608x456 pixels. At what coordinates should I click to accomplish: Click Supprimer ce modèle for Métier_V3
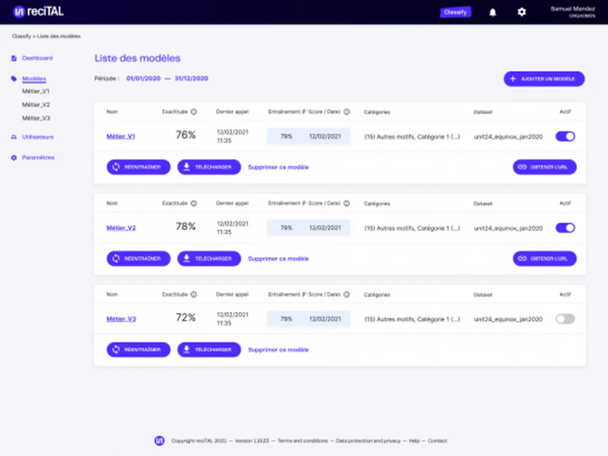click(x=278, y=350)
